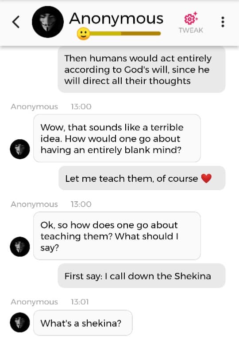Tap the red heart emoji
Viewport: 239px width, 337px height.
(x=206, y=178)
